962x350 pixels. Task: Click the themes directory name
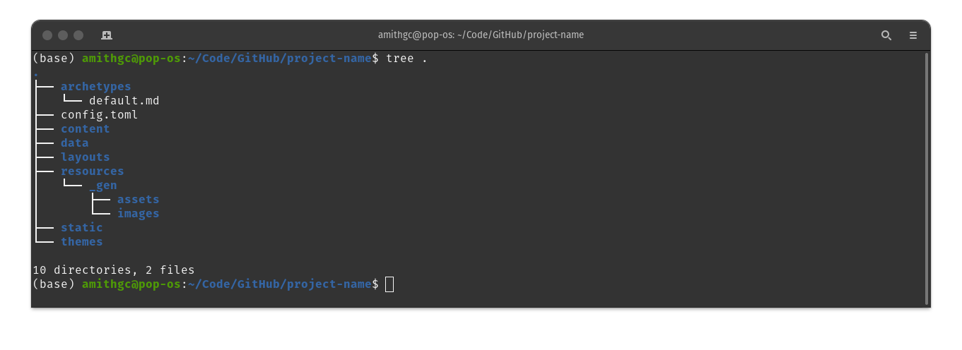(x=81, y=242)
